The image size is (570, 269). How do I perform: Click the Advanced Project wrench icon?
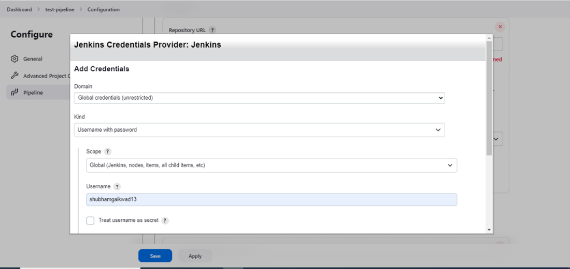pos(15,76)
